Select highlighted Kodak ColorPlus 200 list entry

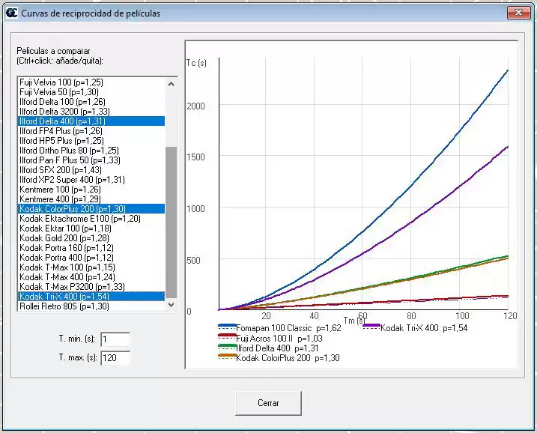coord(91,208)
